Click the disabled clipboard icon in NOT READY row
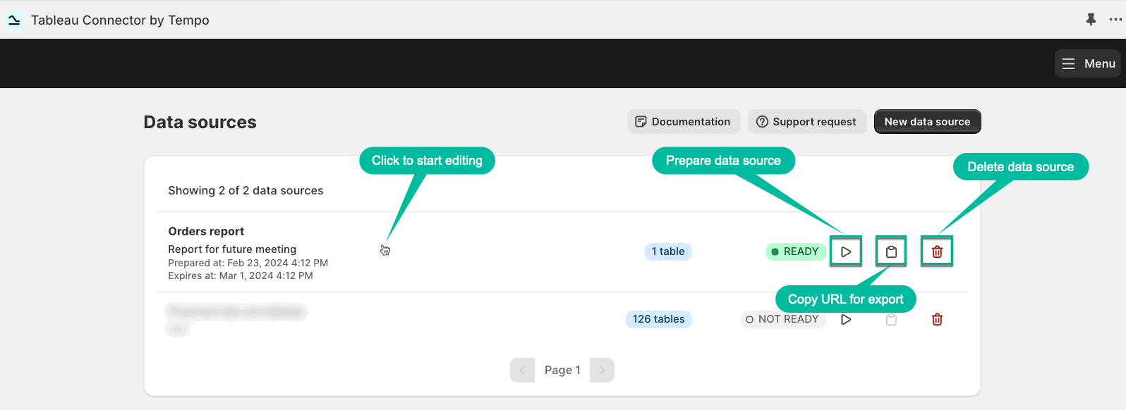 (891, 319)
